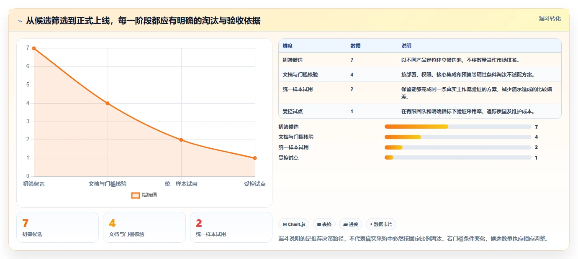This screenshot has width=578, height=259.
Task: Click the 文档与门槛核验 label in the progress list
Action: coord(296,137)
